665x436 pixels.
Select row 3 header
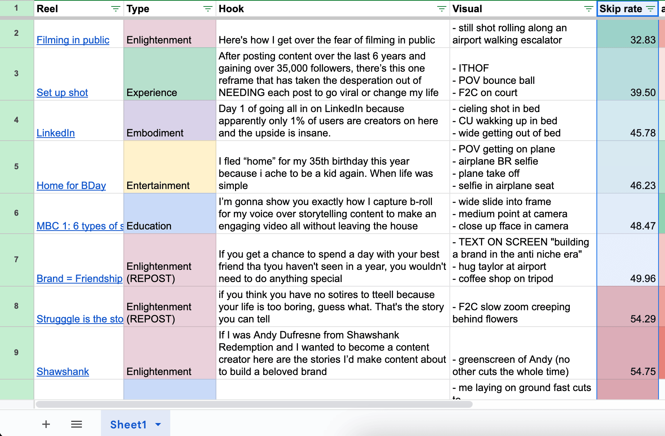tap(16, 74)
